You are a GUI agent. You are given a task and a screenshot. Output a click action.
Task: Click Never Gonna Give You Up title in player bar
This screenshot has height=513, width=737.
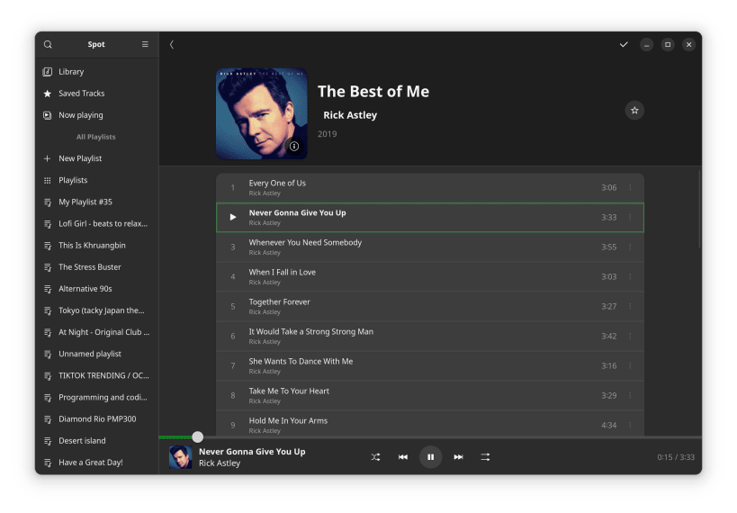[252, 452]
